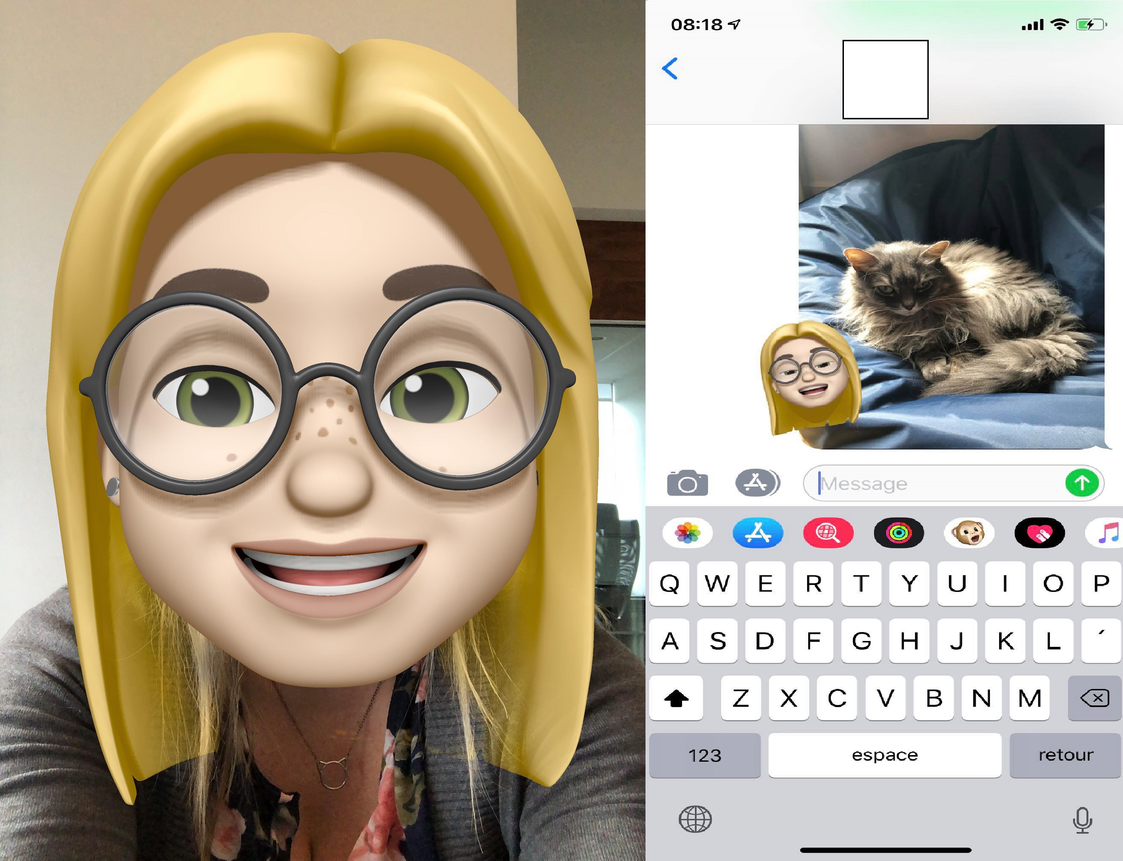Viewport: 1123px width, 861px height.
Task: Tap the X key
Action: click(789, 697)
